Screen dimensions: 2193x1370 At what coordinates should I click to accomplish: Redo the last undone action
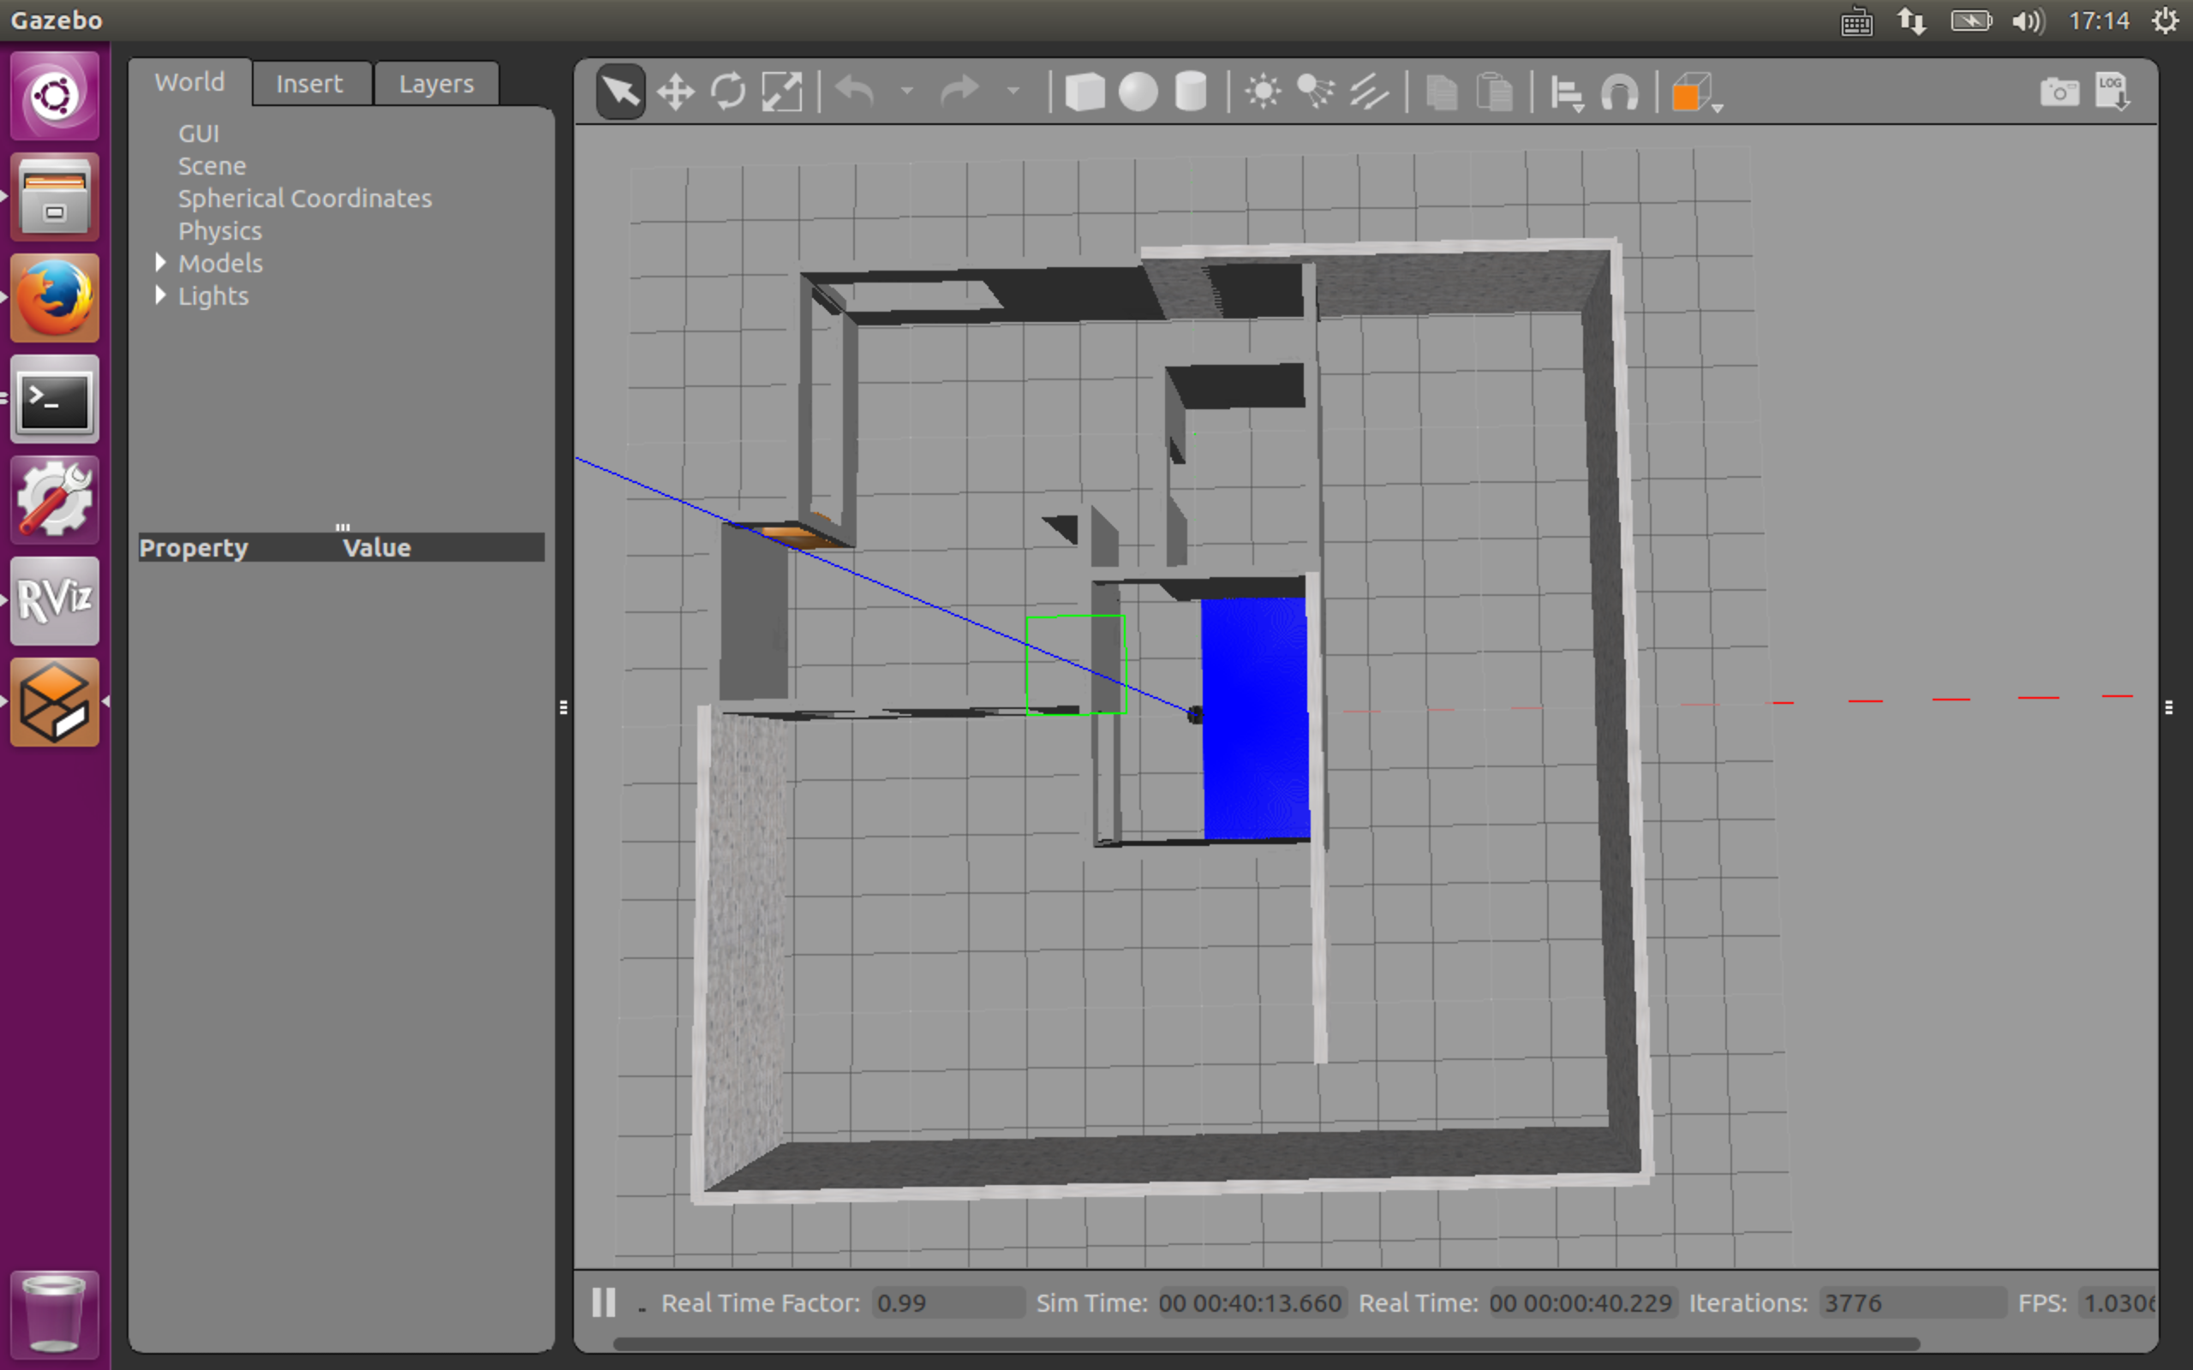point(959,92)
